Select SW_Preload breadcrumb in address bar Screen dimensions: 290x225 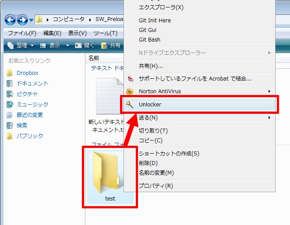pos(109,19)
